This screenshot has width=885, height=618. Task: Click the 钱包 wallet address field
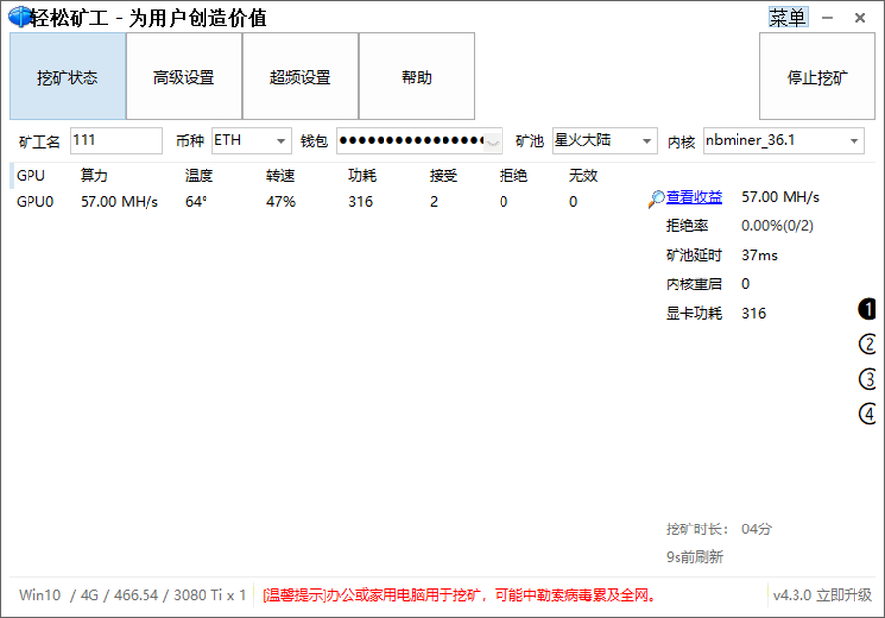[x=411, y=141]
